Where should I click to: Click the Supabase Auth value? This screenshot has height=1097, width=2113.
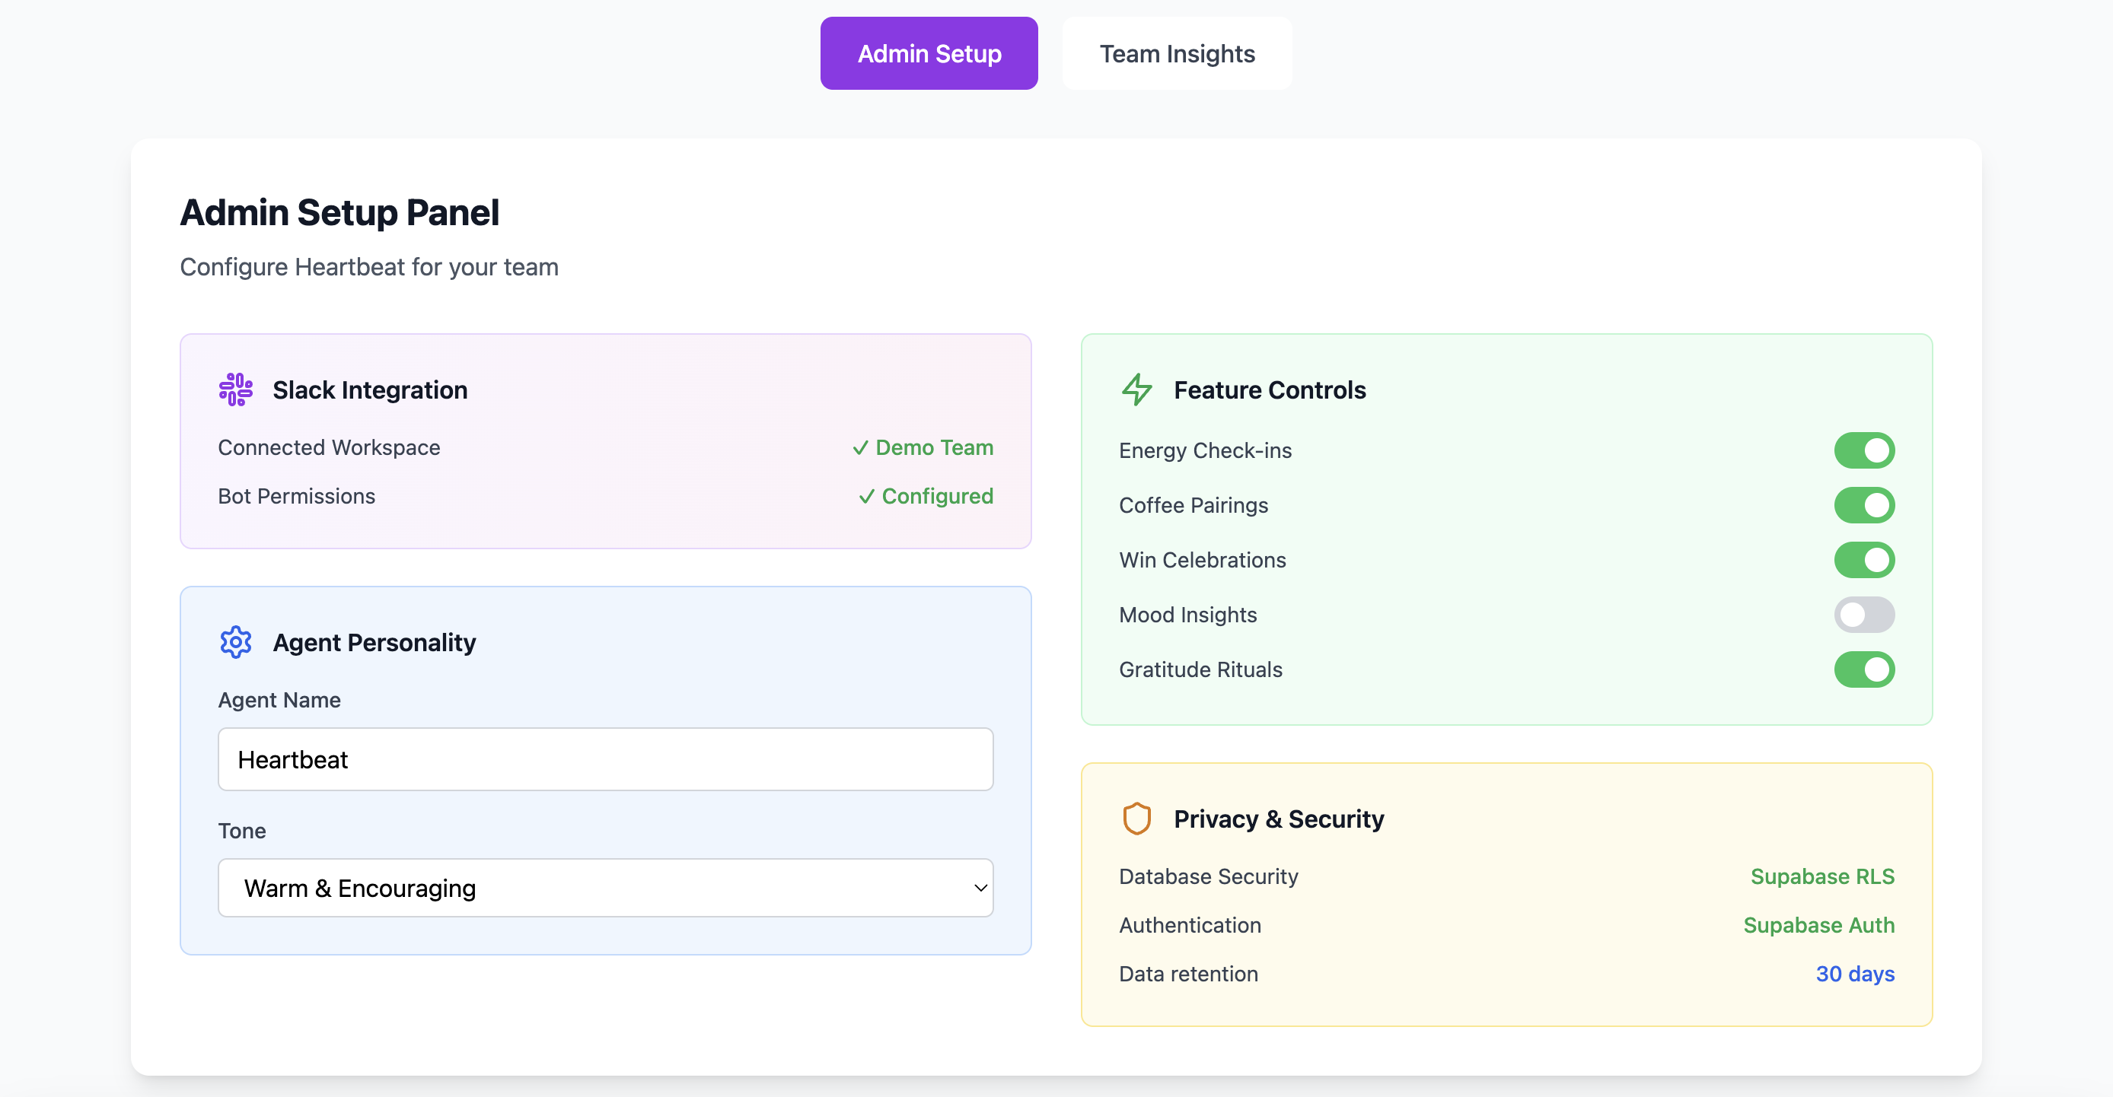[1818, 925]
